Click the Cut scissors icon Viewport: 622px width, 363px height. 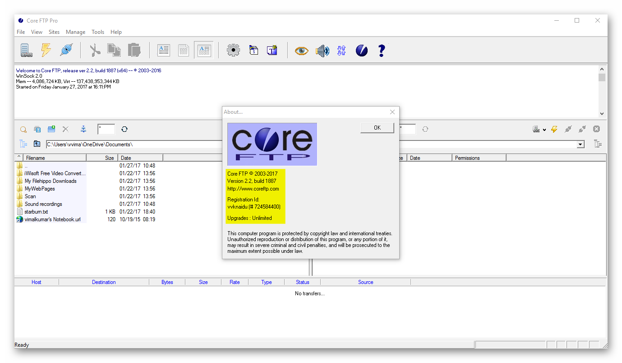coord(95,50)
